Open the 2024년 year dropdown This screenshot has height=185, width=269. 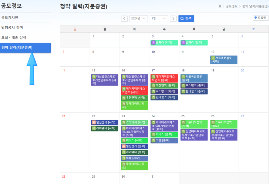tap(139, 19)
